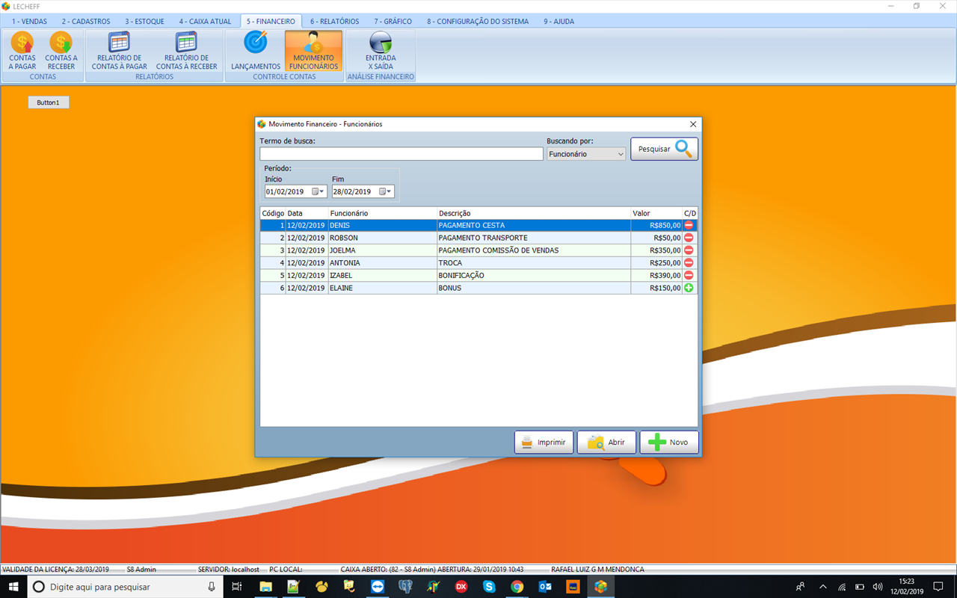
Task: Click taskbar clock showing 15:23
Action: [906, 586]
